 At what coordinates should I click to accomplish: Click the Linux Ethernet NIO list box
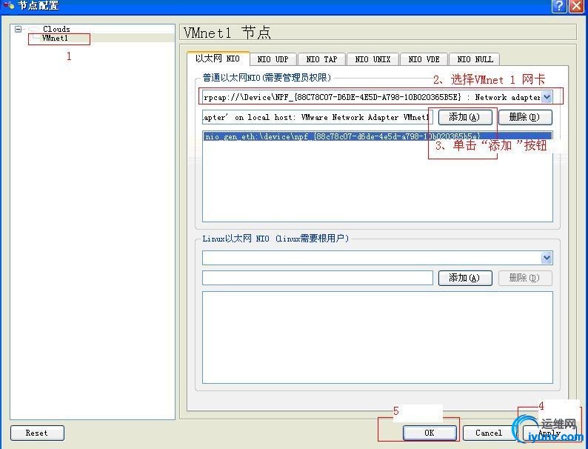tap(377, 337)
